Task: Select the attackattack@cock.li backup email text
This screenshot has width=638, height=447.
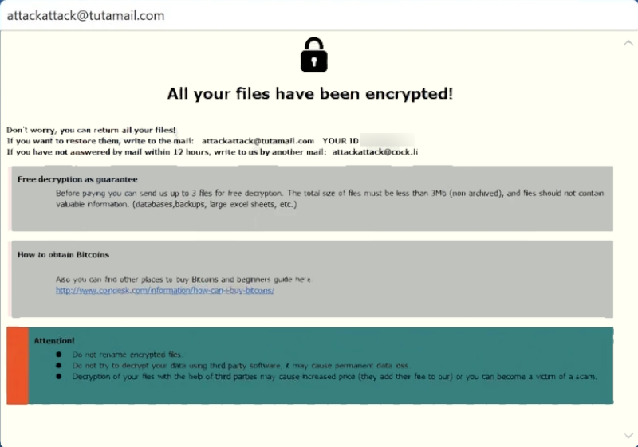Action: coord(375,152)
